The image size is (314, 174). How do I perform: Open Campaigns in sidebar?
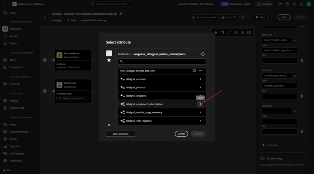click(15, 29)
